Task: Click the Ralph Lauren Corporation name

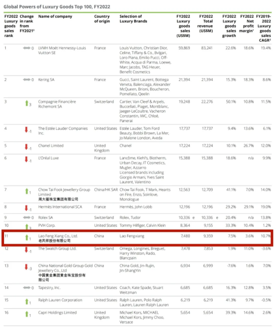Action: click(60, 300)
